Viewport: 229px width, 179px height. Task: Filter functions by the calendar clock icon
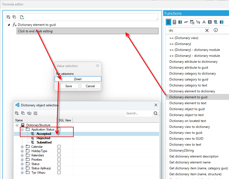click(192, 22)
